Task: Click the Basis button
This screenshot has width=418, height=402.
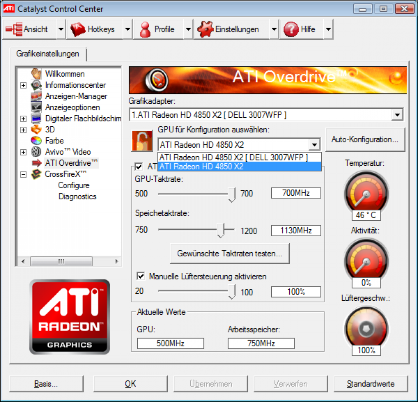Action: coord(46,384)
